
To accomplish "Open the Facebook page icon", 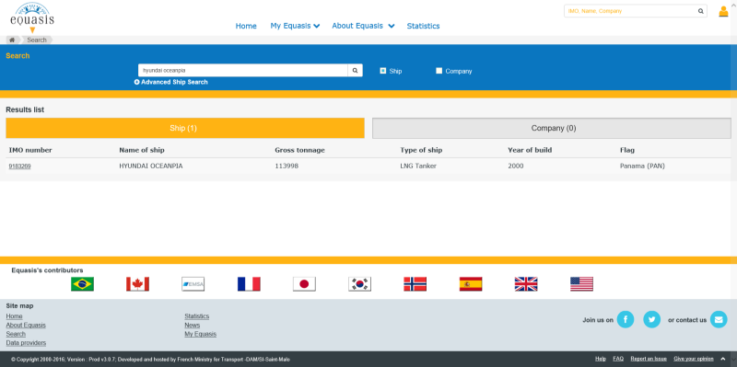I will pos(626,319).
